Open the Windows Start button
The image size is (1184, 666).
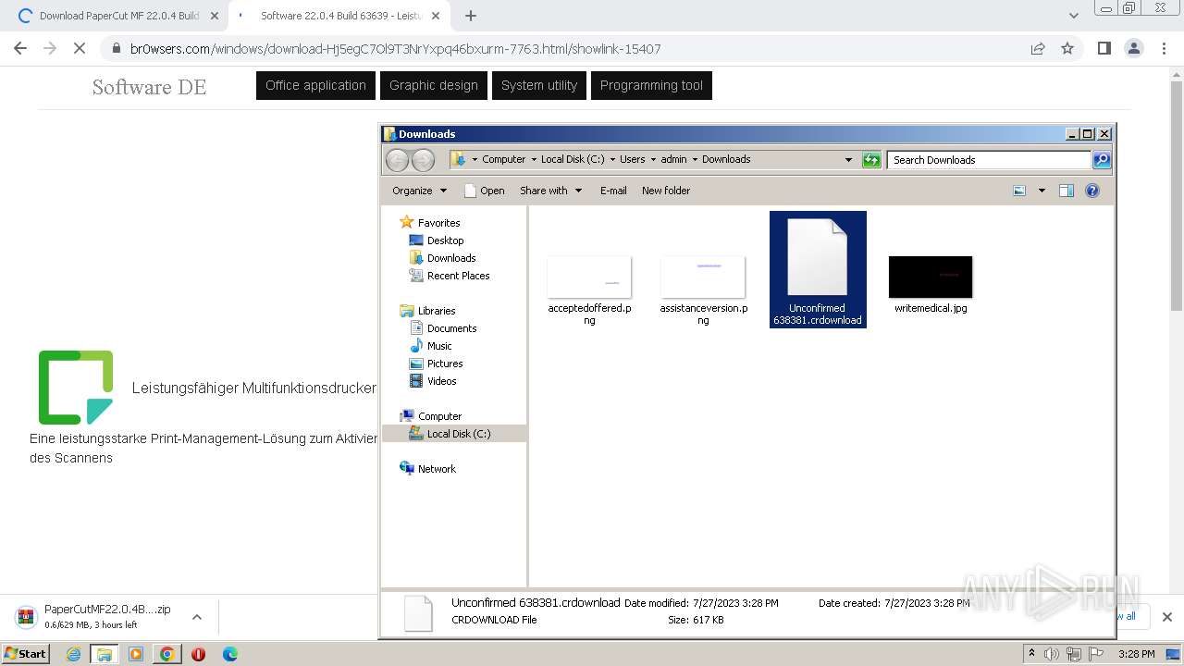pyautogui.click(x=26, y=653)
